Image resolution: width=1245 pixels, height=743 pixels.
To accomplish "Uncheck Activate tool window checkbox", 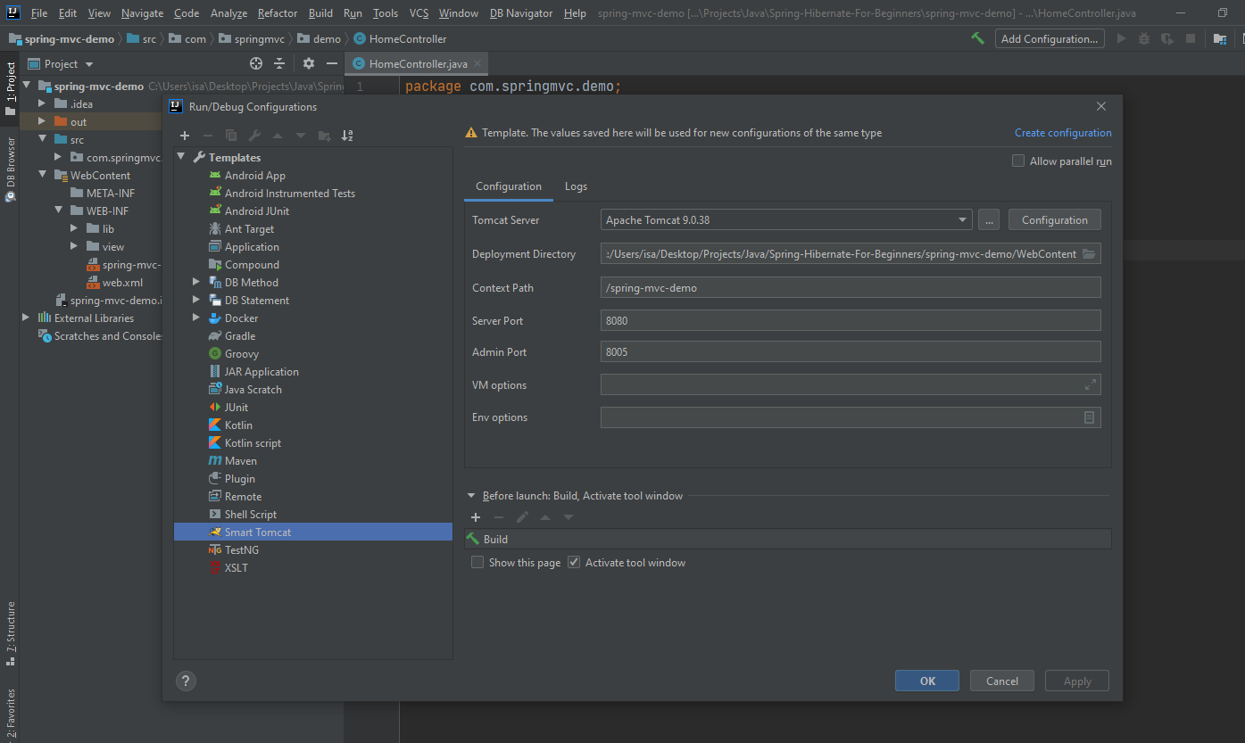I will (x=574, y=563).
